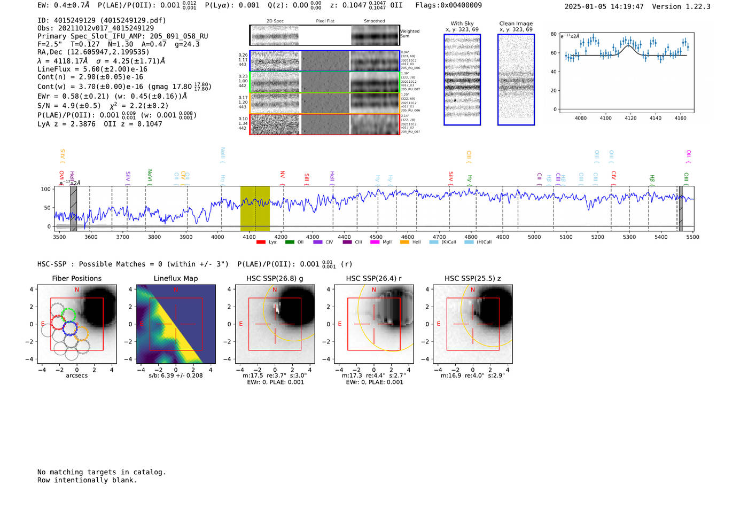
Task: Click the LineFlux = 5.60(±2.00)e-16 value
Action: pyautogui.click(x=92, y=69)
